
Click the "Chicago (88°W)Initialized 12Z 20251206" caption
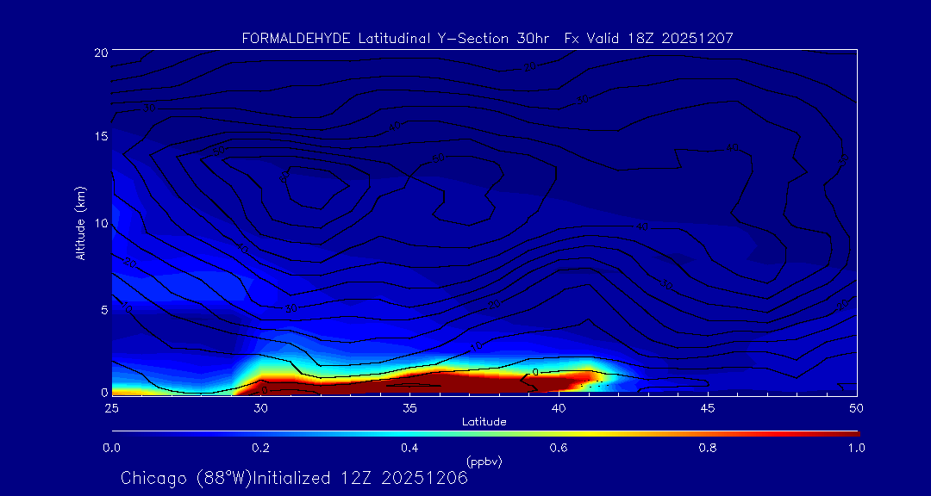(294, 478)
